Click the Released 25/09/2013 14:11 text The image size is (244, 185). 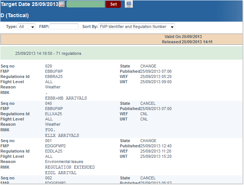(x=187, y=42)
